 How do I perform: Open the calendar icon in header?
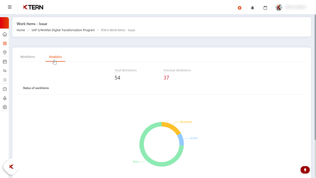point(265,8)
